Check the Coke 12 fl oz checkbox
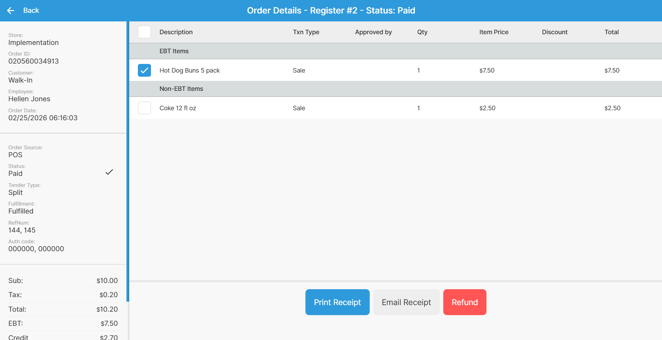Viewport: 662px width, 340px height. tap(144, 108)
